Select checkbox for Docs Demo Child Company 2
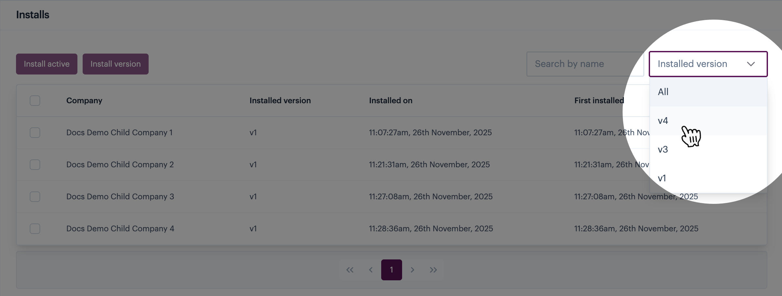This screenshot has width=782, height=296. 35,165
